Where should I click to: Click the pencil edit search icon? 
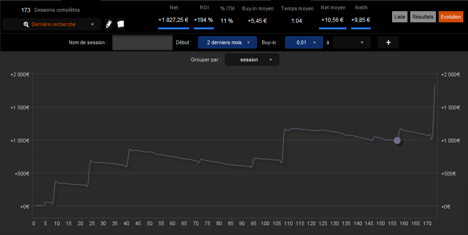click(109, 24)
